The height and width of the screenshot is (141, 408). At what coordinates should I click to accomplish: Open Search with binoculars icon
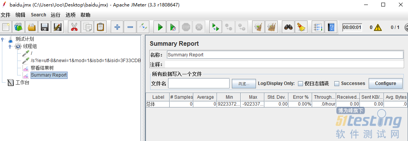[288, 27]
